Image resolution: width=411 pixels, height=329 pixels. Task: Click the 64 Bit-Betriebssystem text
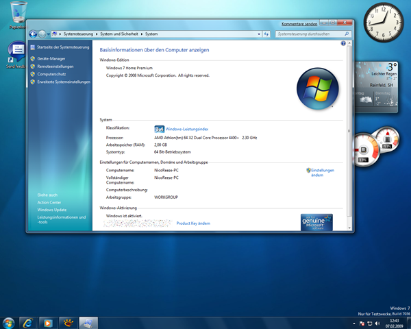point(172,152)
